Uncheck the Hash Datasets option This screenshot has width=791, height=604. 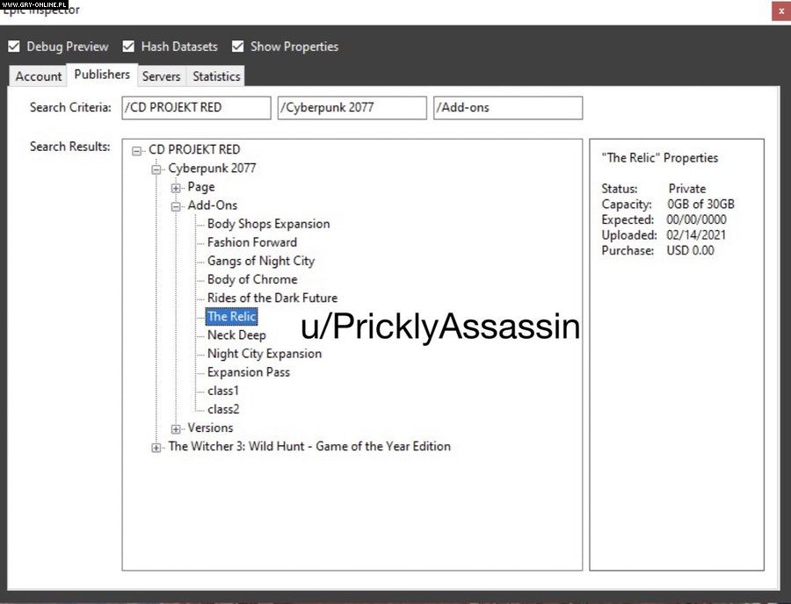click(128, 47)
